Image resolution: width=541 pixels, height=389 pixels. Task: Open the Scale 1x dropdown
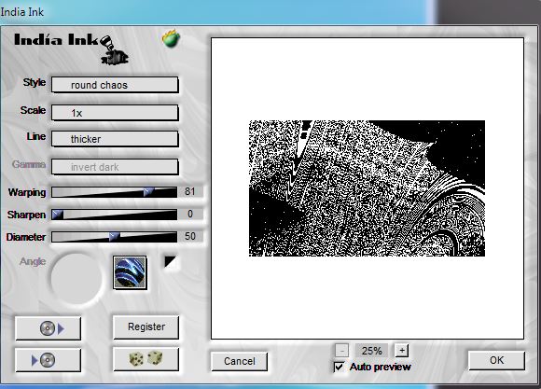coord(115,113)
